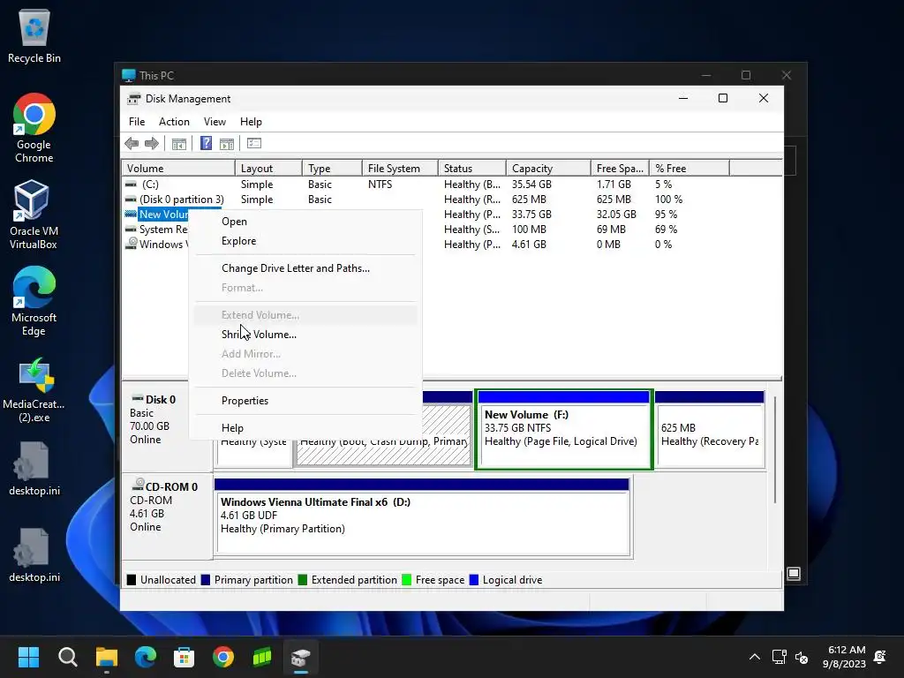Viewport: 904px width, 678px height.
Task: Choose Properties from the context menu
Action: [x=305, y=401]
